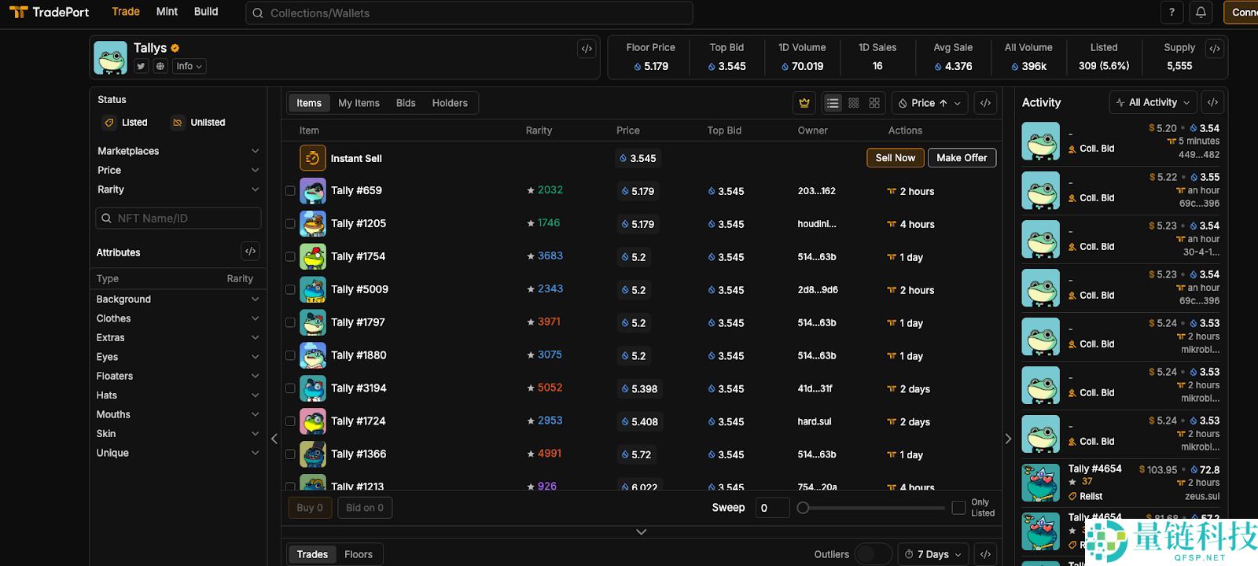Expand the chart section chevron

pos(642,532)
